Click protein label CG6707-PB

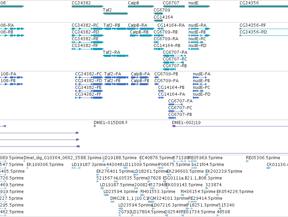(180, 115)
